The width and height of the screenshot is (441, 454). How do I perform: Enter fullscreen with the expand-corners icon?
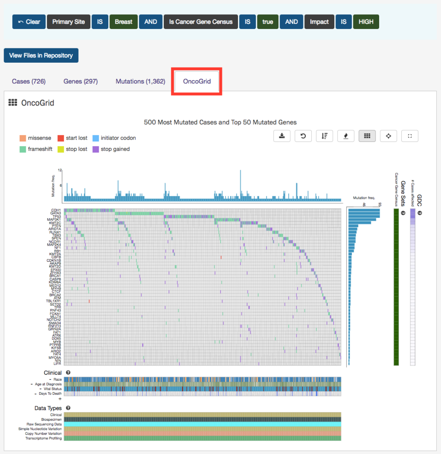click(x=410, y=136)
